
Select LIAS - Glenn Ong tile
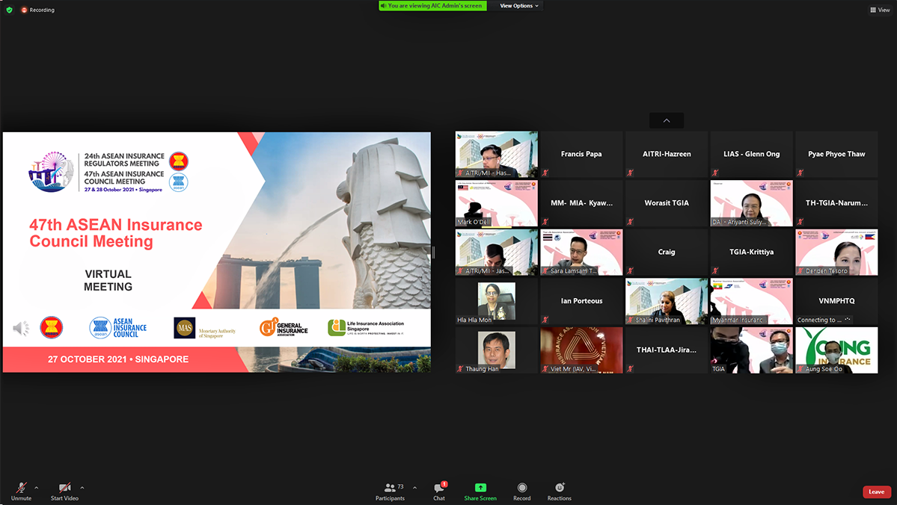coord(751,154)
